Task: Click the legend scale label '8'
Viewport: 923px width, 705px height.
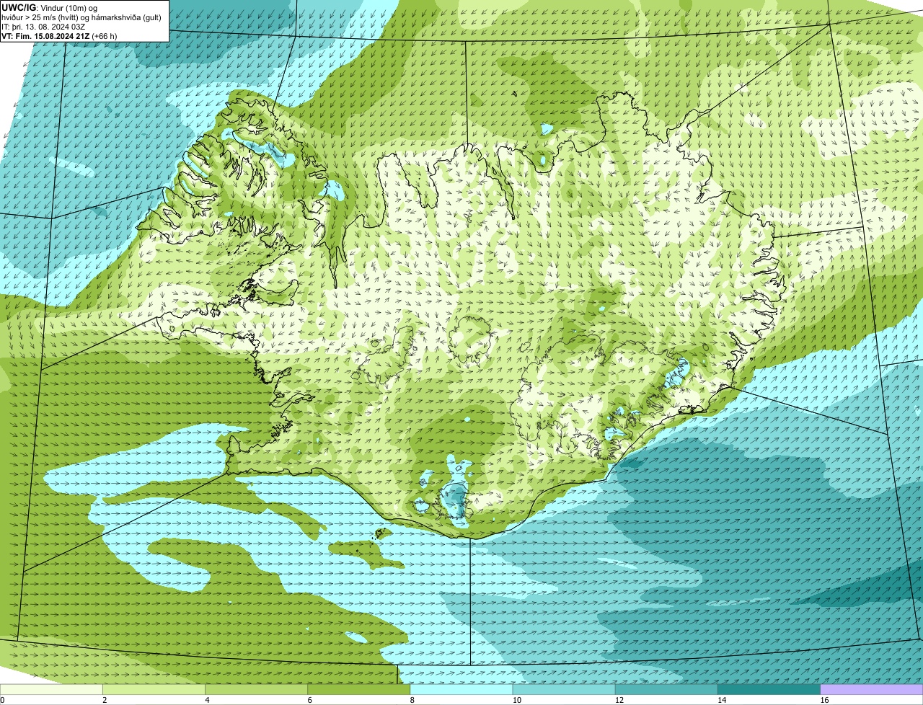Action: (412, 700)
